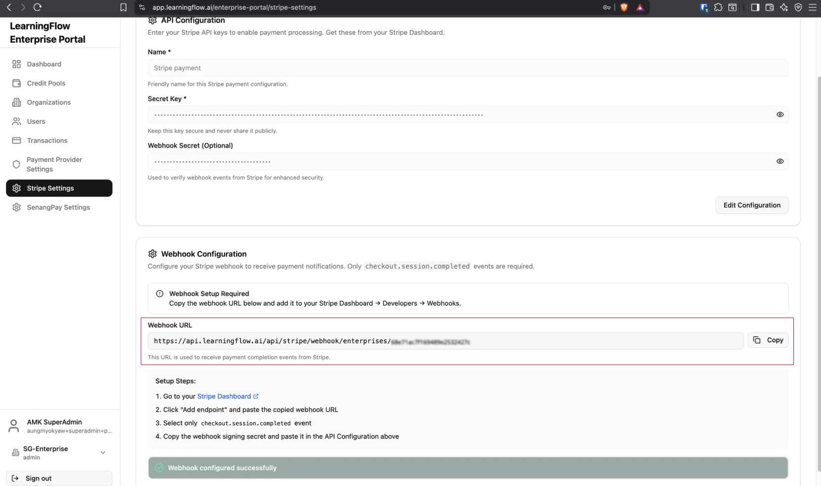The image size is (821, 486).
Task: Expand the SG-Enterprise organization chevron
Action: 103,452
